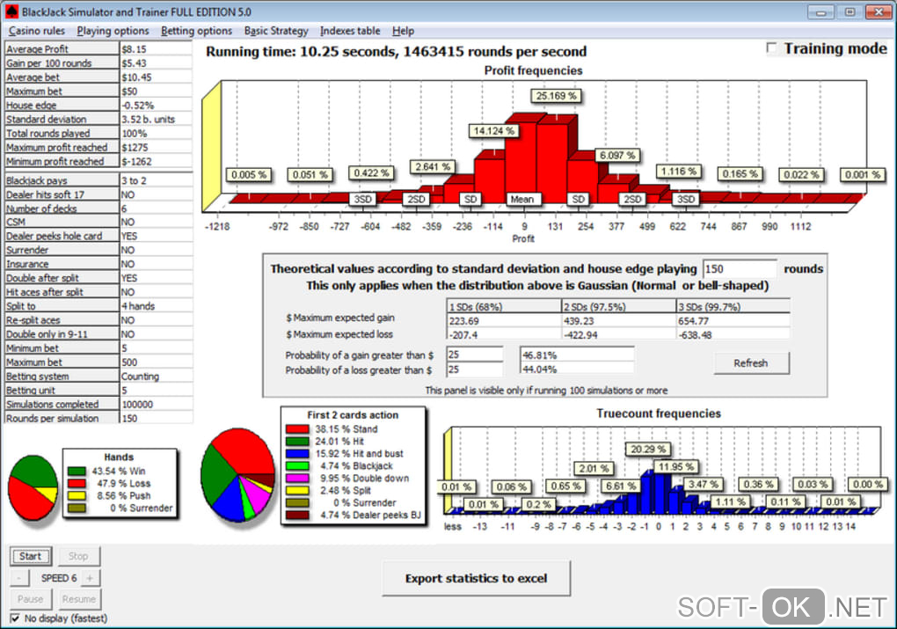Viewport: 897px width, 629px height.
Task: Click the Start button
Action: pyautogui.click(x=30, y=556)
